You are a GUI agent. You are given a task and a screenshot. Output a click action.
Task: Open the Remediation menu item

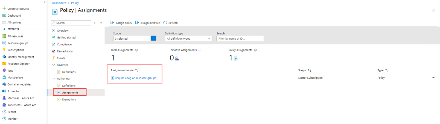point(65,51)
